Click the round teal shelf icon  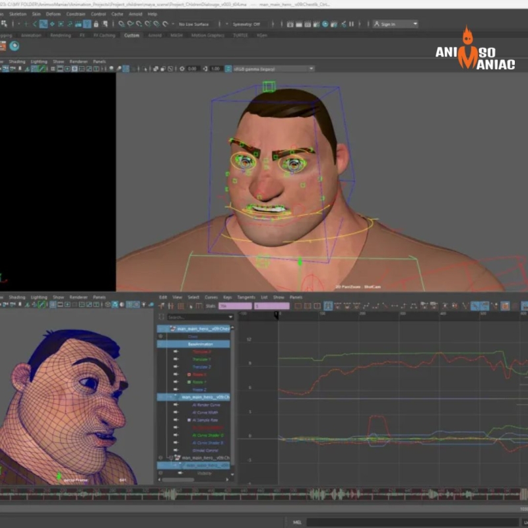pos(14,46)
